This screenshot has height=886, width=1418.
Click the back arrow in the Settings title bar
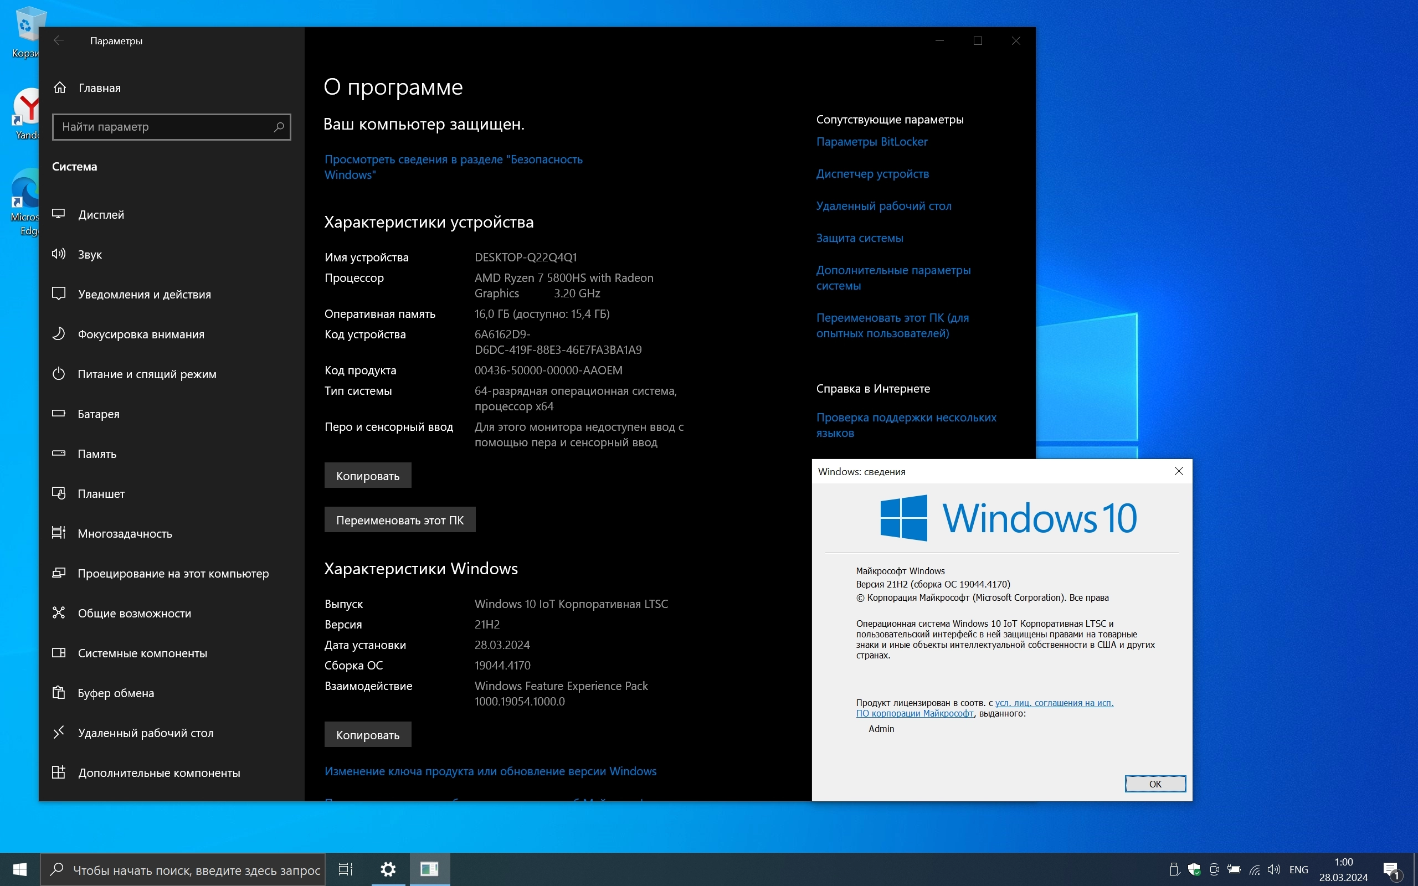pos(59,40)
